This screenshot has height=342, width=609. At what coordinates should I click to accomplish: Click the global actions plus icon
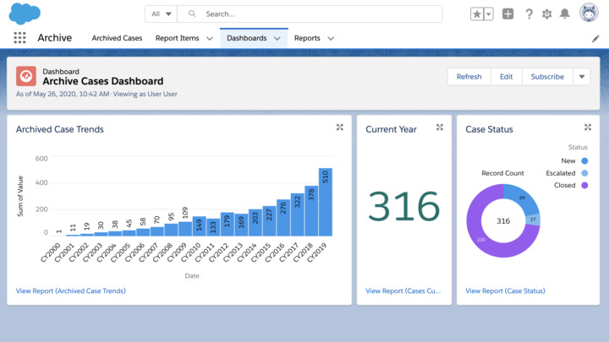point(507,14)
